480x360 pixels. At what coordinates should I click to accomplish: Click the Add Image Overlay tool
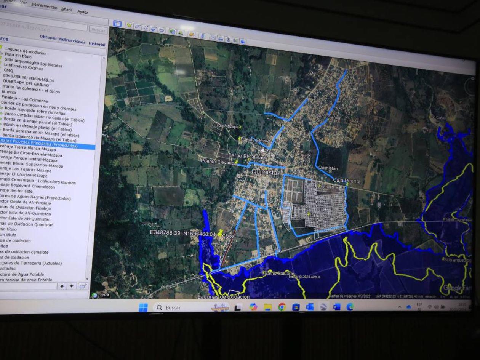pyautogui.click(x=154, y=29)
